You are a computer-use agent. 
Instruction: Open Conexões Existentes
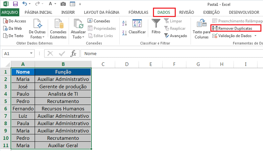pyautogui.click(x=58, y=29)
